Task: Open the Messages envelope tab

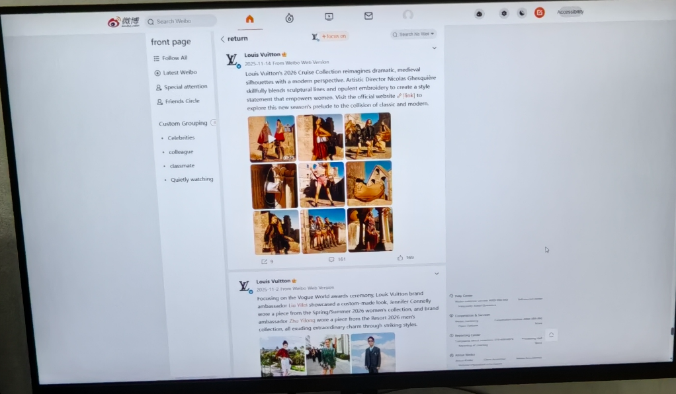Action: (x=368, y=16)
